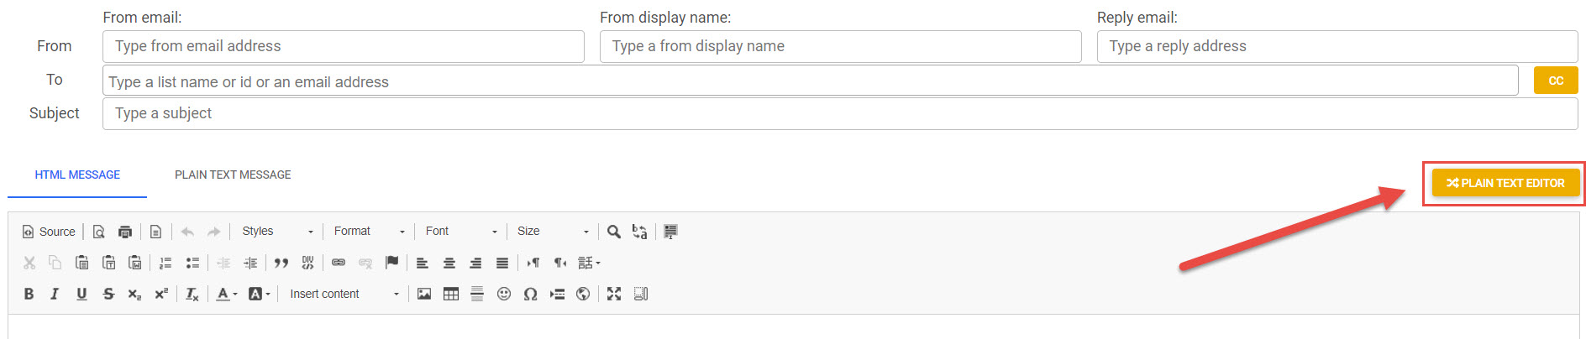Open the Styles dropdown
Image resolution: width=1586 pixels, height=339 pixels.
(x=277, y=232)
